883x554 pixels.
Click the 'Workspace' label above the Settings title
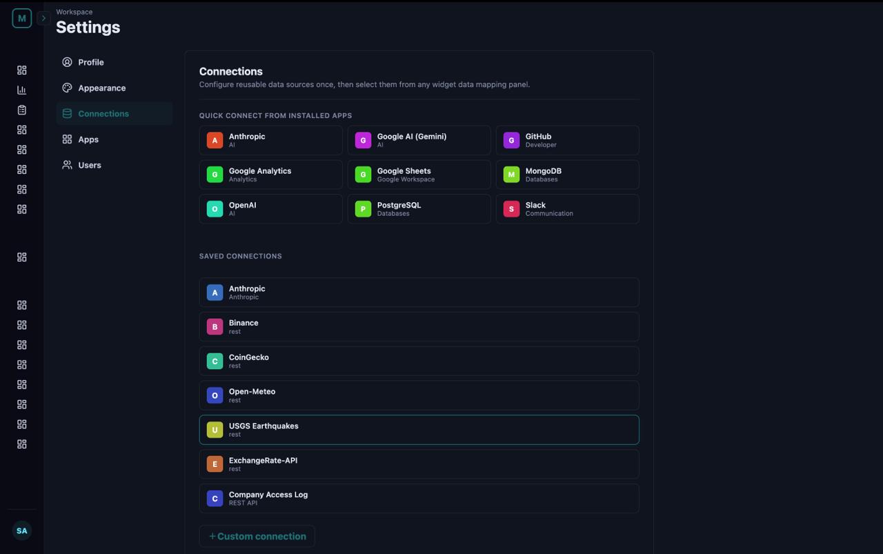[75, 12]
